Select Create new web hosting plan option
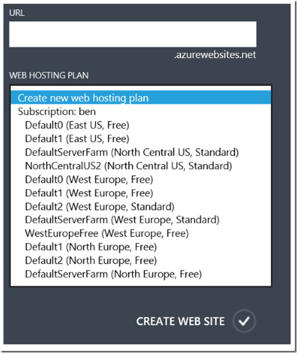 [141, 98]
